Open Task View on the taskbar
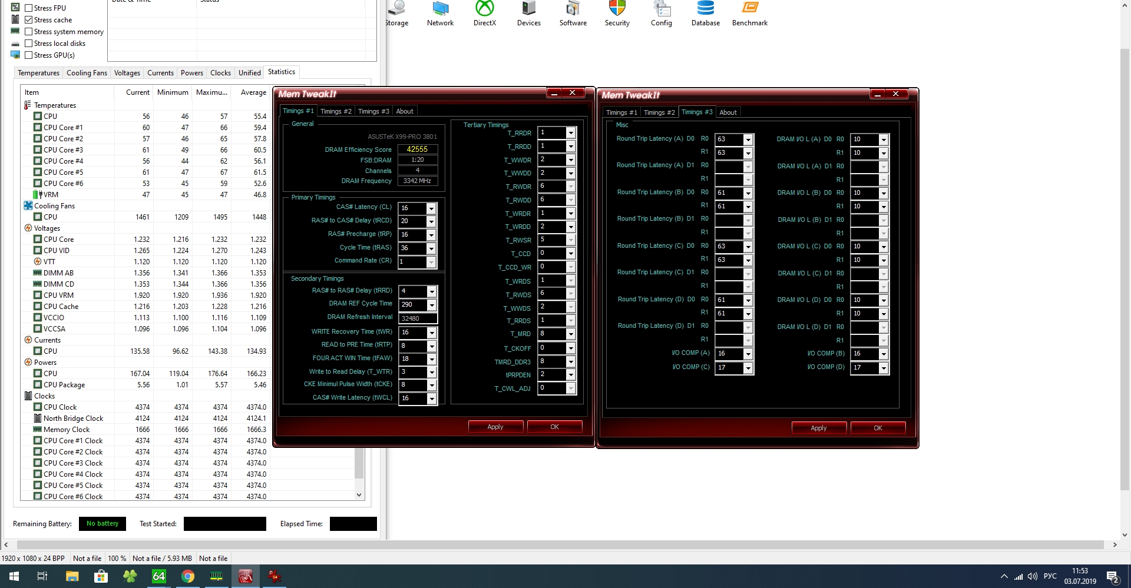The image size is (1131, 588). click(42, 576)
